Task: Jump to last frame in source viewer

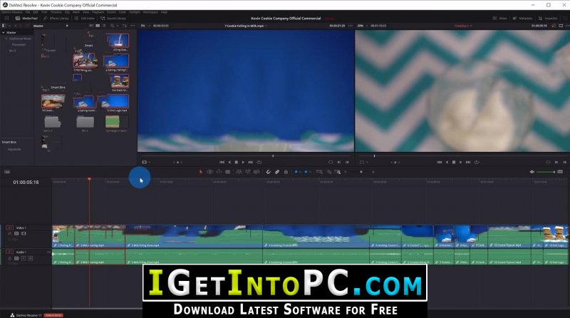Action: [251, 163]
